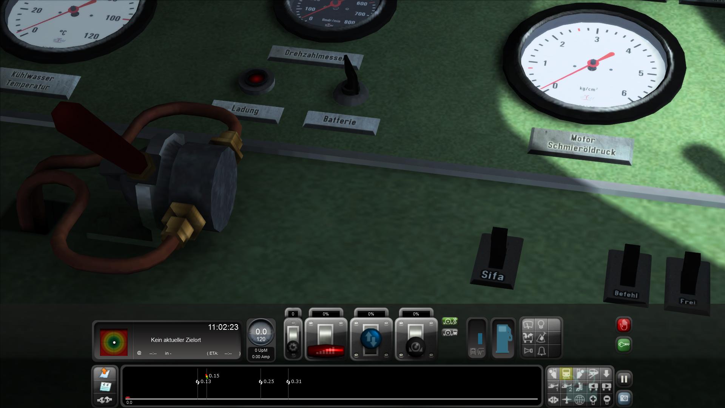725x408 pixels.
Task: Toggle the windshield wiper icon
Action: coord(528,325)
